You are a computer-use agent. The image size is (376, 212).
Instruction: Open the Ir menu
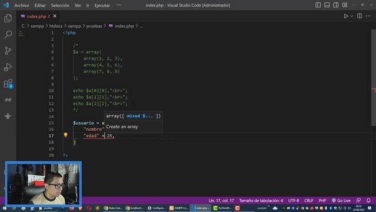[x=88, y=5]
